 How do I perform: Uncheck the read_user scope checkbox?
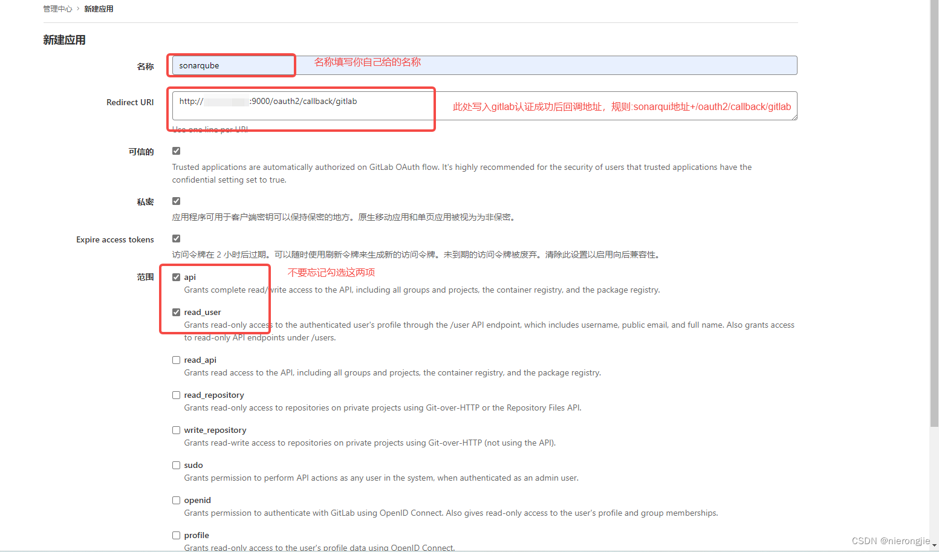tap(176, 312)
